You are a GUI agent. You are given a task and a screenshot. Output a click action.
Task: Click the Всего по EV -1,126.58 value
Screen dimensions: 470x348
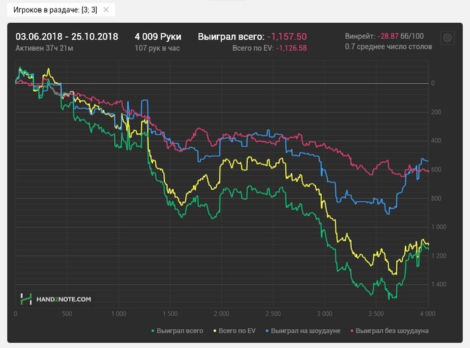coord(291,48)
